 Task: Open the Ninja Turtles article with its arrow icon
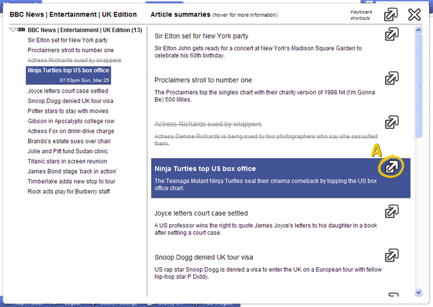point(392,166)
